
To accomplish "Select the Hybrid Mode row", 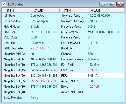I will [x=63, y=27].
